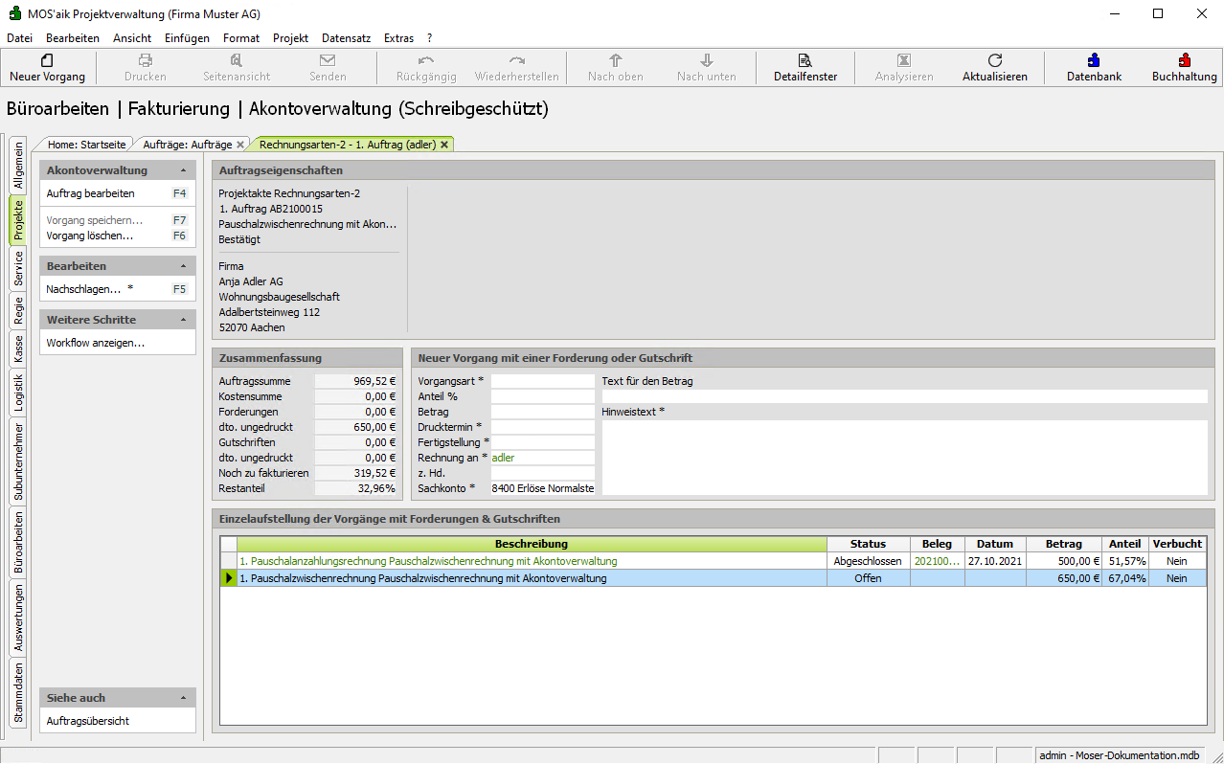Collapse the Weitere Schritte section
Viewport: 1224px width, 764px height.
[183, 320]
